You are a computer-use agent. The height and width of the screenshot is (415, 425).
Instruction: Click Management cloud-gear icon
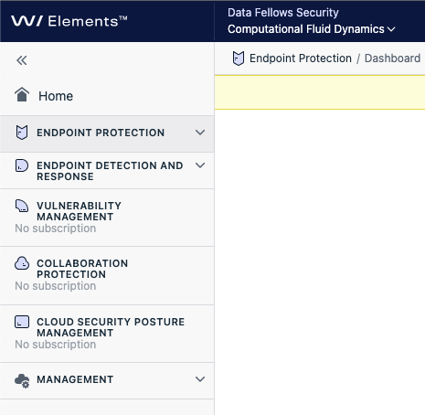[x=22, y=380]
